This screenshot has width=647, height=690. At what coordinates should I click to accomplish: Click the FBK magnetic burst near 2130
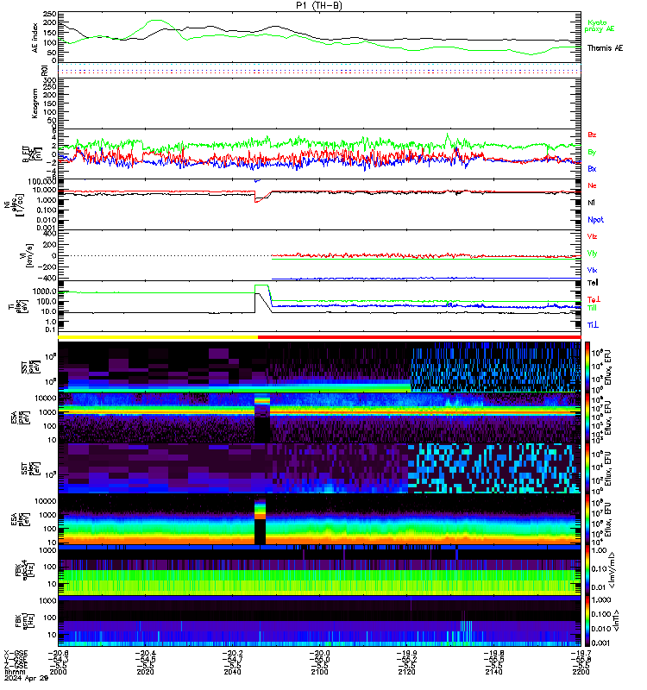pyautogui.click(x=466, y=626)
